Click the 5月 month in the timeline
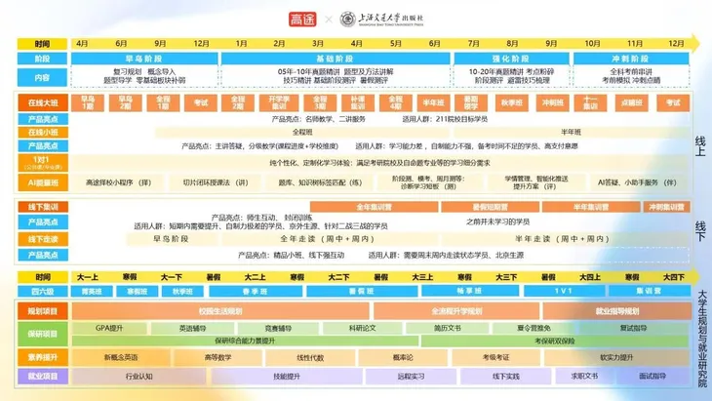This screenshot has width=712, height=401. click(396, 43)
